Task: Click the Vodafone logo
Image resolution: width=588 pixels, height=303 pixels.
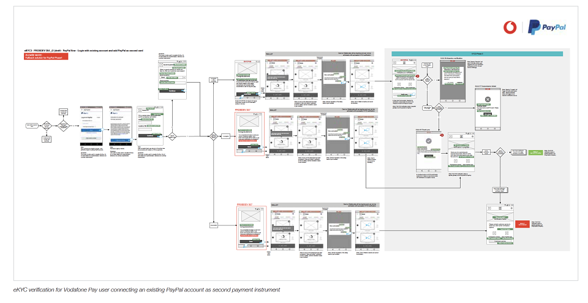Action: [x=510, y=27]
